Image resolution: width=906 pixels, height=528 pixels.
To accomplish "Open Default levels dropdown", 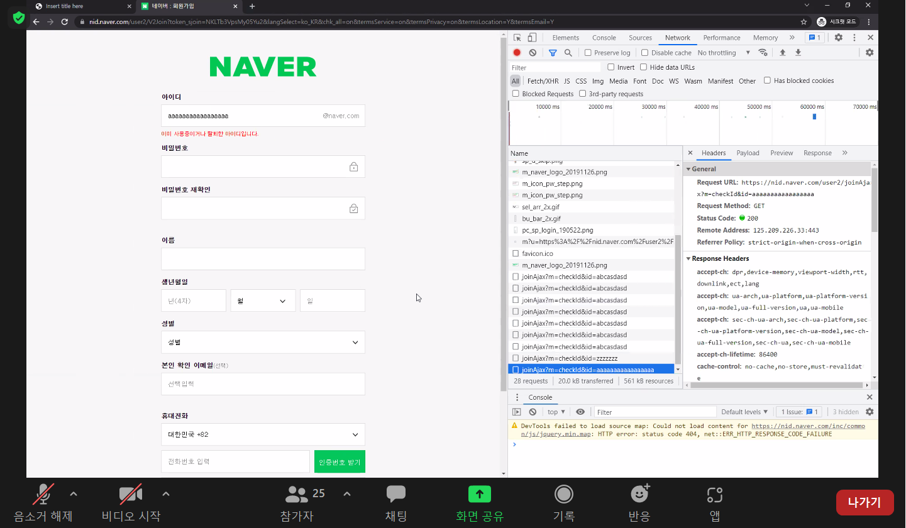I will coord(745,412).
